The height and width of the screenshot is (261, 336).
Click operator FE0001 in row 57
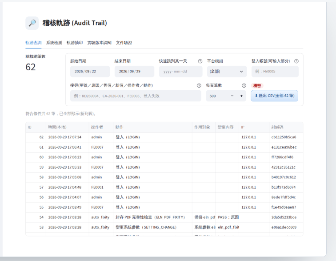click(97, 187)
